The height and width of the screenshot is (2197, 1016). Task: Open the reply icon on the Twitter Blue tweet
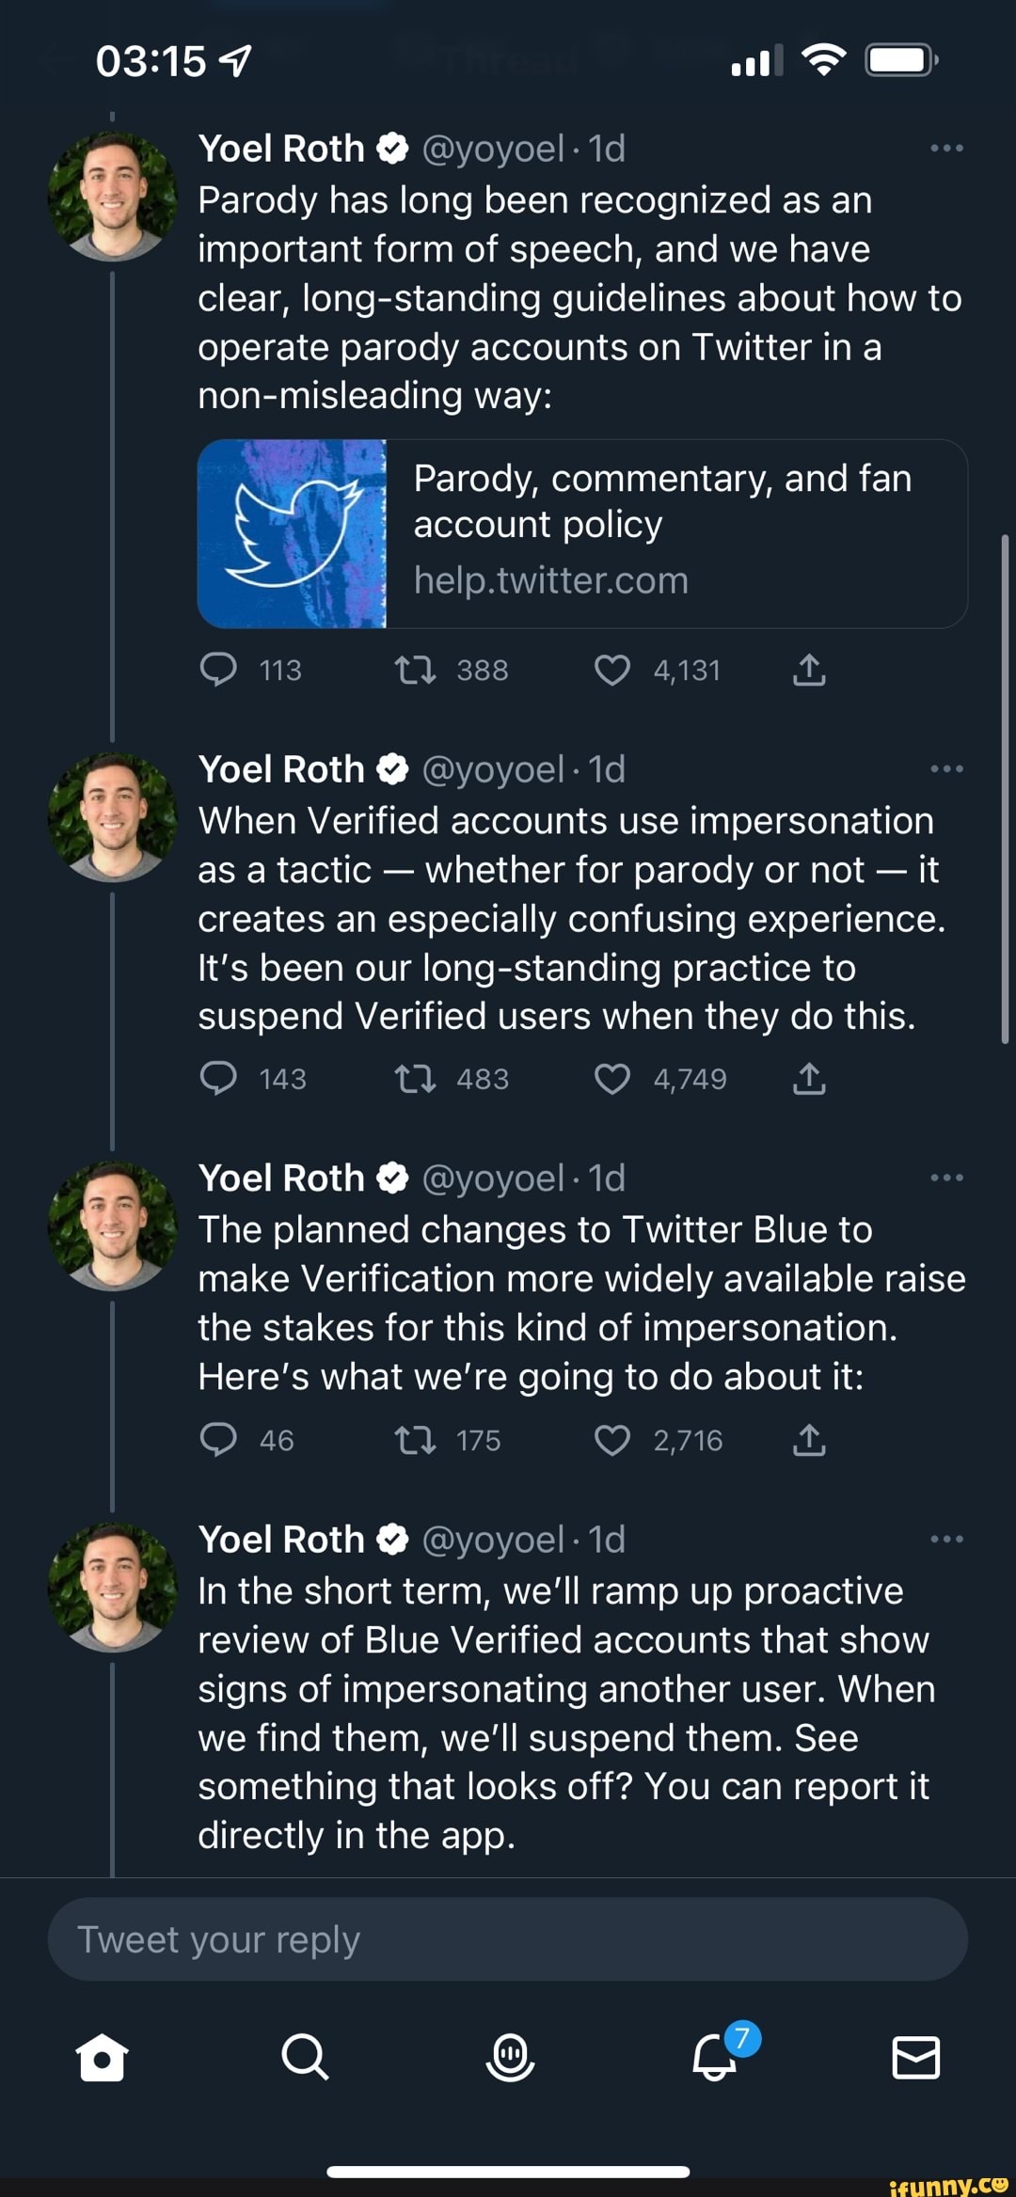click(x=219, y=1441)
